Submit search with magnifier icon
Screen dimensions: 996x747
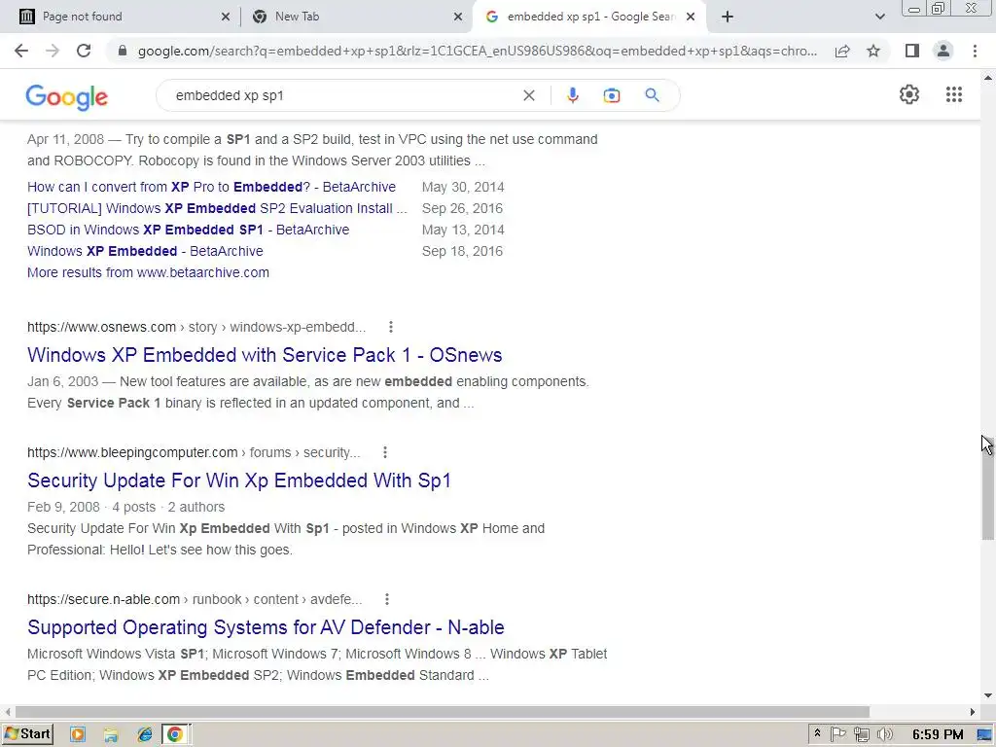[x=652, y=95]
